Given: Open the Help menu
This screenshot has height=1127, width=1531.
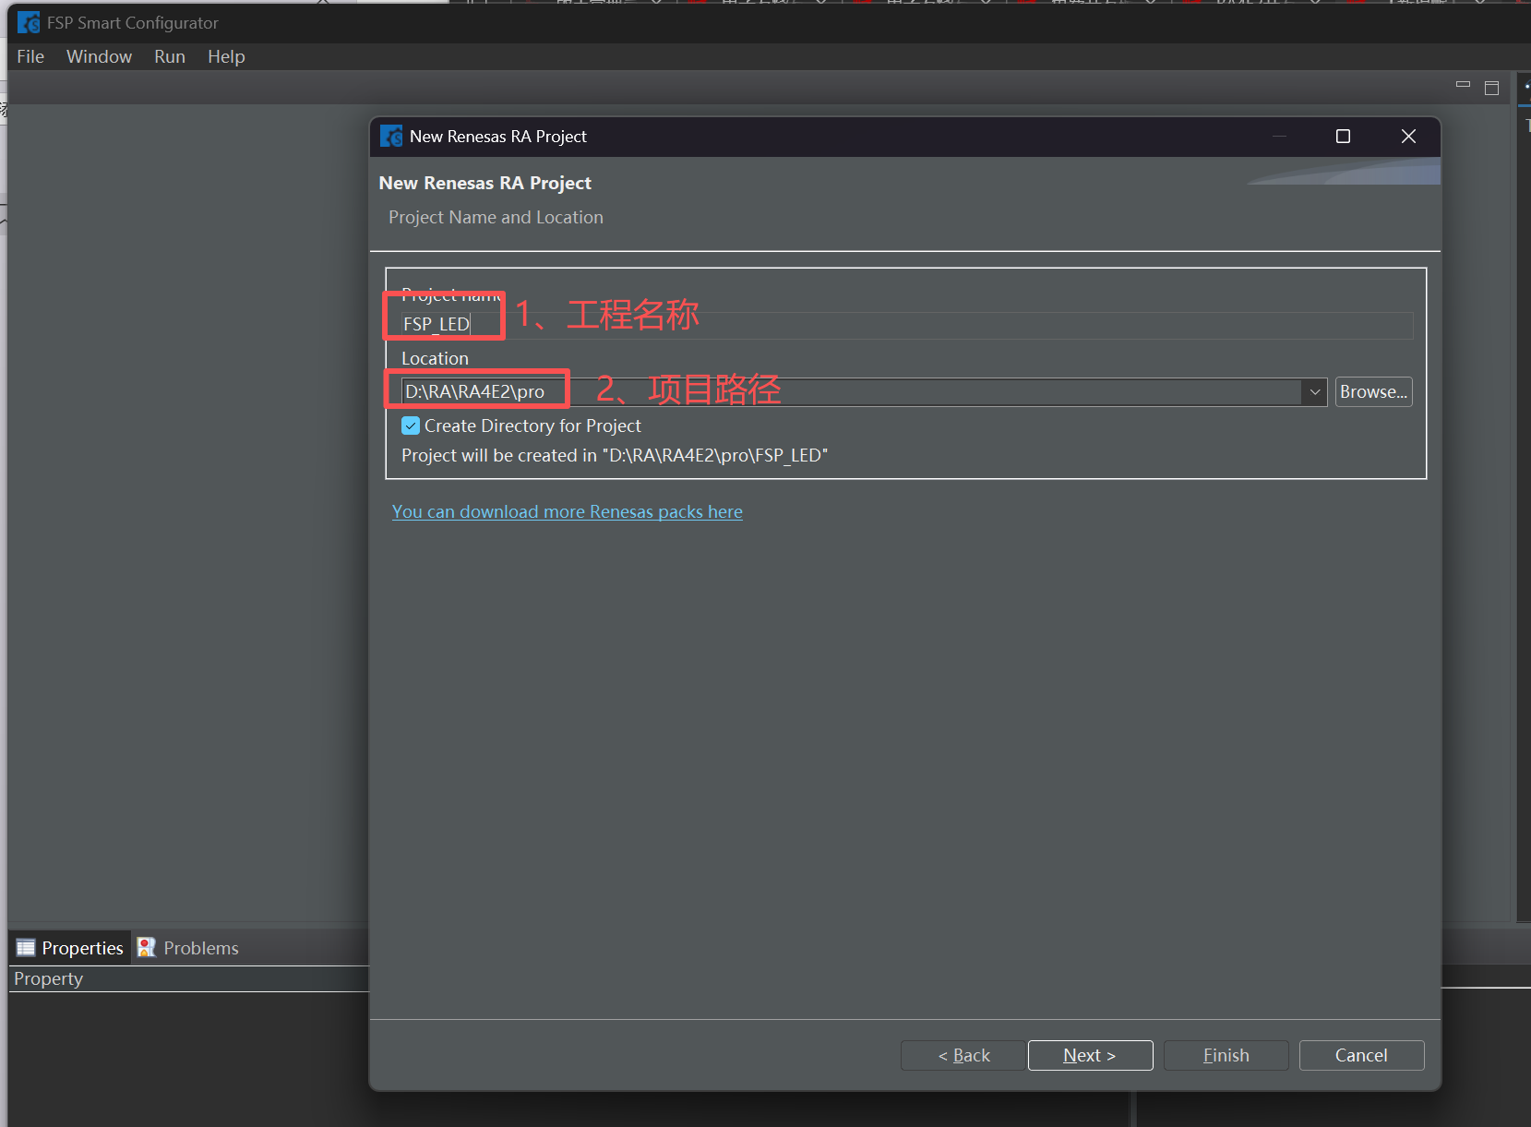Looking at the screenshot, I should pos(226,56).
